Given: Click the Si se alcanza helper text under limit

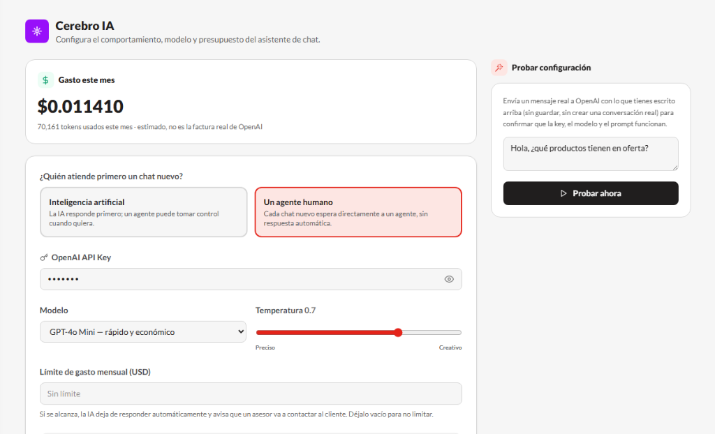Looking at the screenshot, I should tap(236, 414).
